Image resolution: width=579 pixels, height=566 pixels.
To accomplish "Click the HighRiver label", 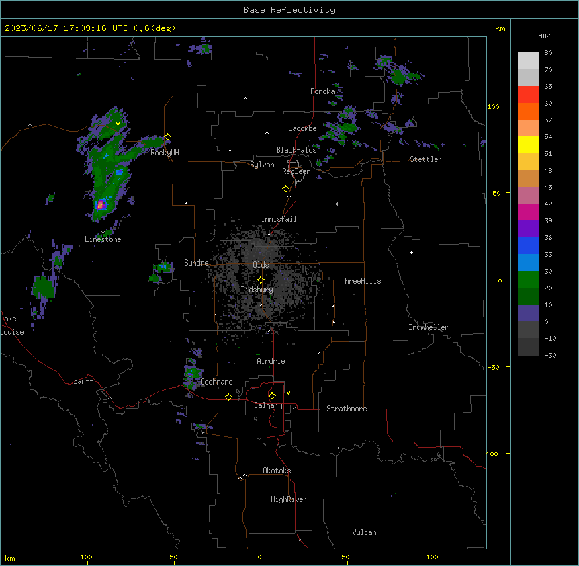I will click(x=289, y=499).
